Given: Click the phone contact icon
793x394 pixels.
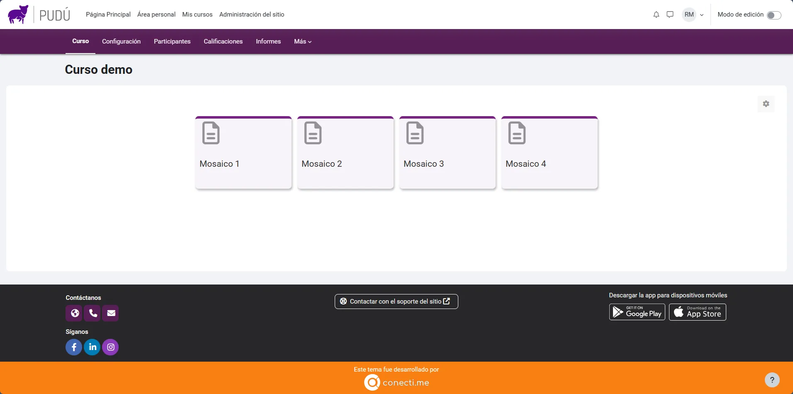Looking at the screenshot, I should pos(93,313).
